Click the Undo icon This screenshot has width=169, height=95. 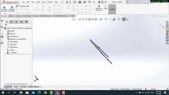(x=89, y=2)
